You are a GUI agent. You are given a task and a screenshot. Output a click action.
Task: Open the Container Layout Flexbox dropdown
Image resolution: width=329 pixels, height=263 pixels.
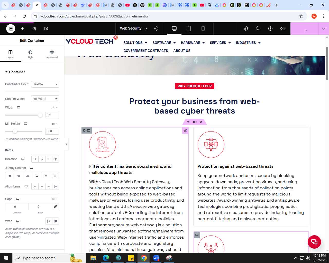[45, 84]
